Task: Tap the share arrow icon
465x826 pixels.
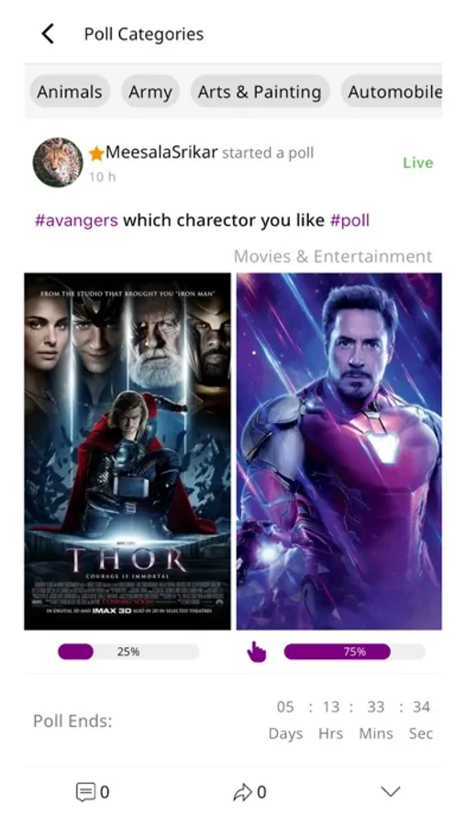Action: click(x=242, y=792)
